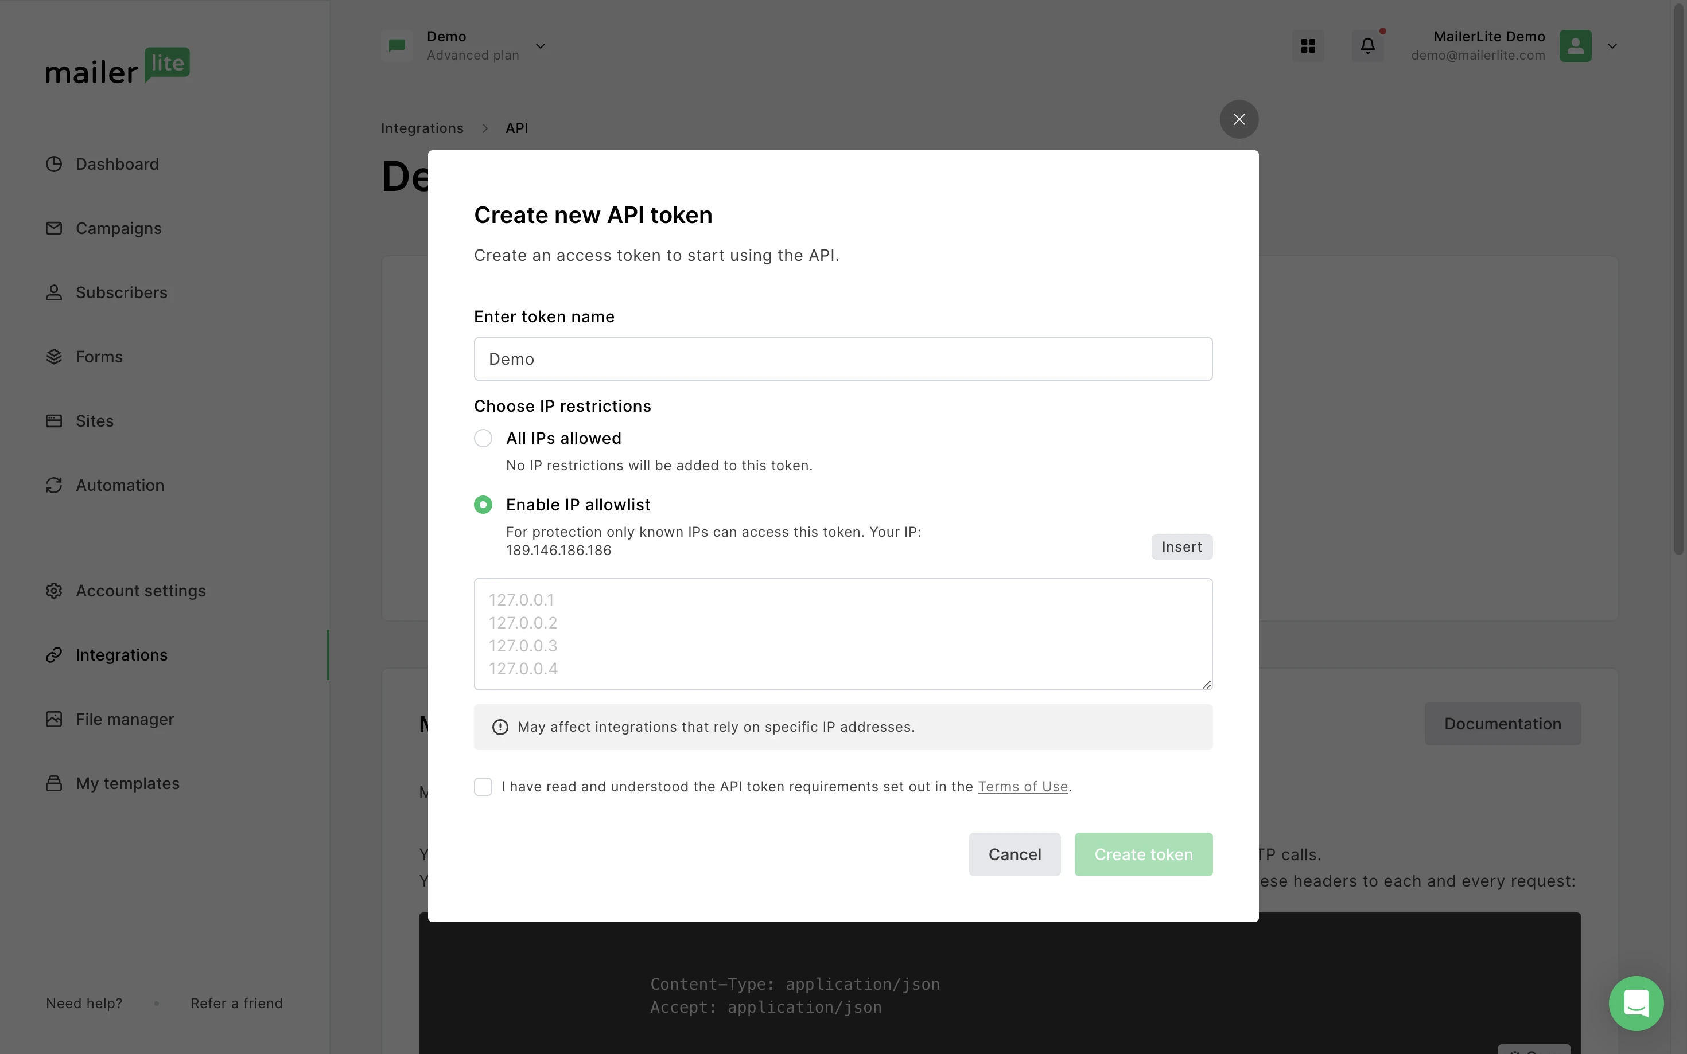Open the chat support bubble
Image resolution: width=1687 pixels, height=1054 pixels.
point(1635,1002)
